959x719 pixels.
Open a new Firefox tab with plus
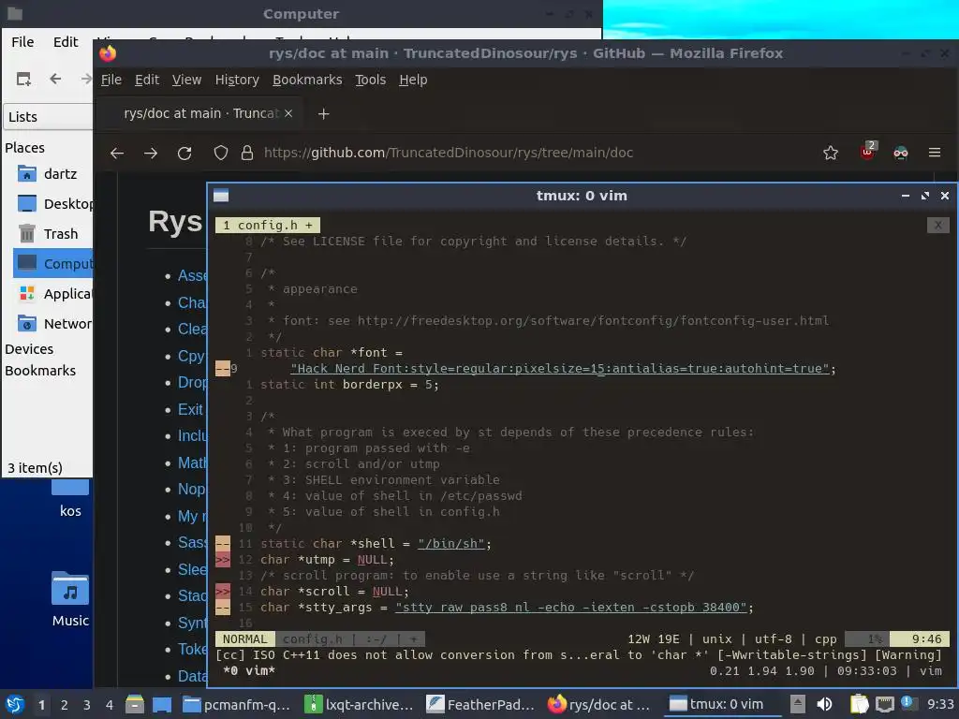323,113
